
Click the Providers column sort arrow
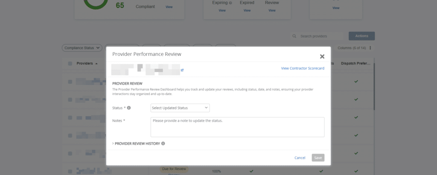pyautogui.click(x=96, y=64)
